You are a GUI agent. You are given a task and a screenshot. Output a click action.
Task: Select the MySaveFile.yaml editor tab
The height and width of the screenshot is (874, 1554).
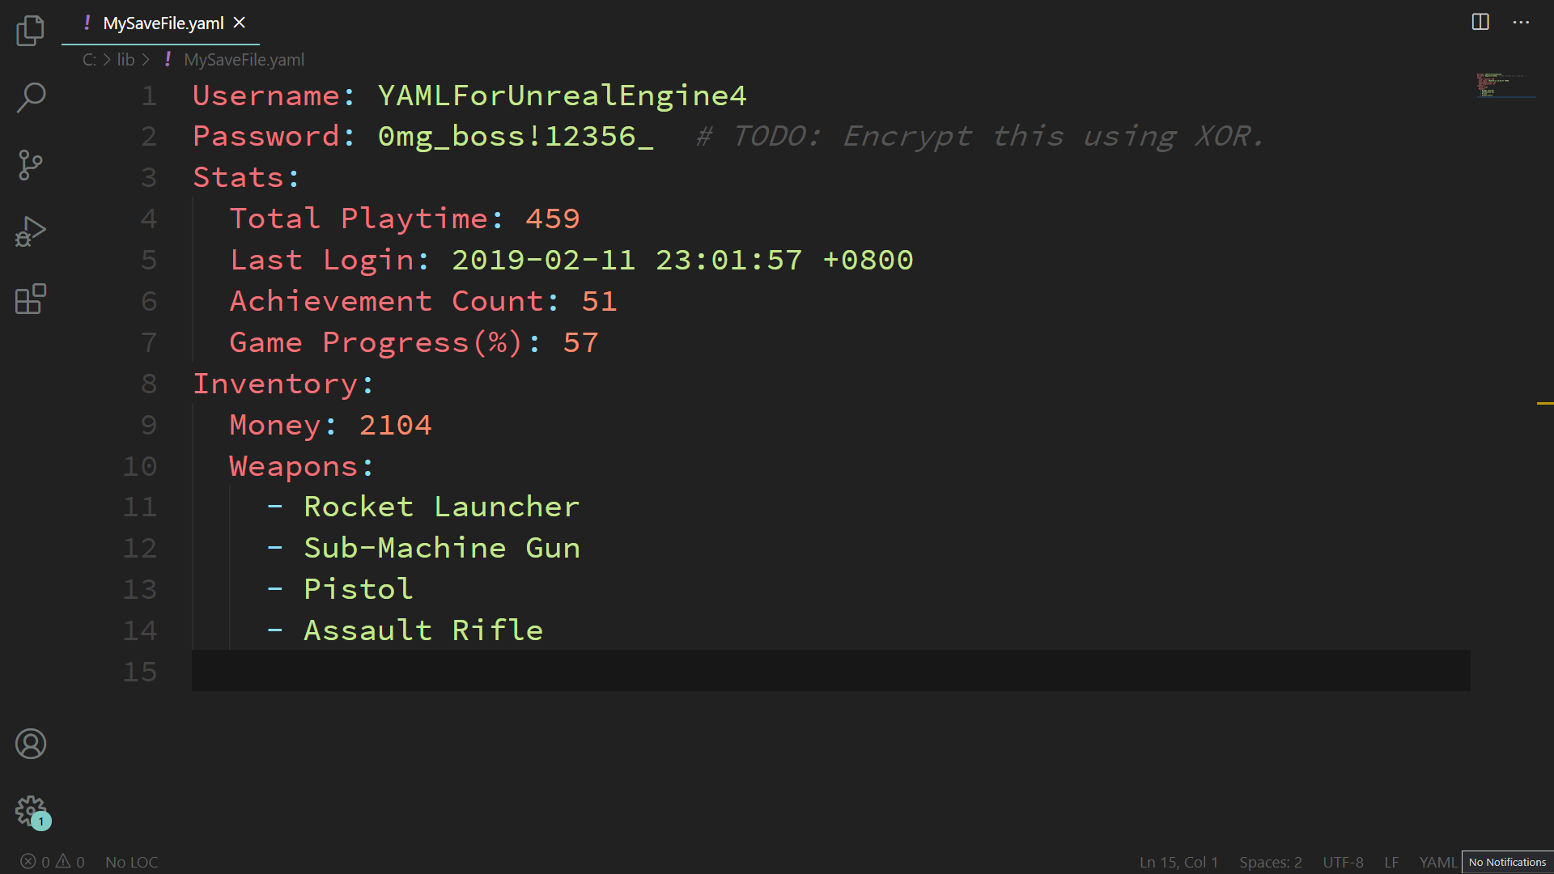click(162, 23)
